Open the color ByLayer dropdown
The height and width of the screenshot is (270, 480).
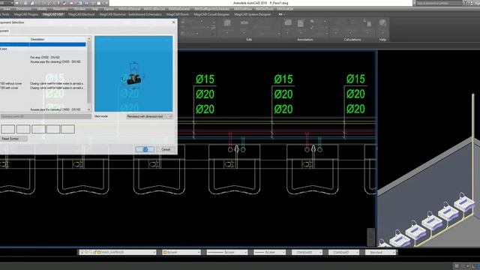[x=181, y=252]
